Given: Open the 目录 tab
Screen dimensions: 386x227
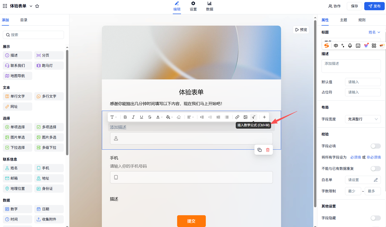Looking at the screenshot, I should pos(24,20).
